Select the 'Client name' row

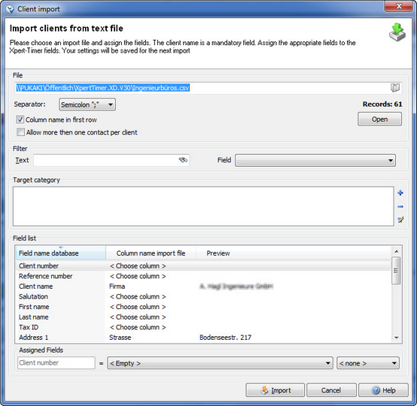click(203, 286)
